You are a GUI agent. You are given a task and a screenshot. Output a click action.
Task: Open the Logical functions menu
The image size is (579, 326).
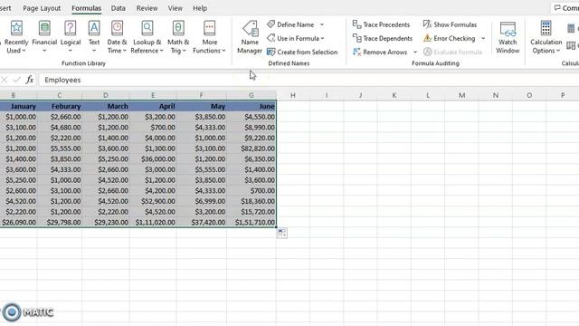[x=71, y=37]
